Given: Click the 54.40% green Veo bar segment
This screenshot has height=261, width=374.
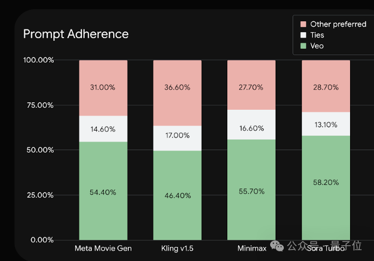Looking at the screenshot, I should tap(103, 191).
